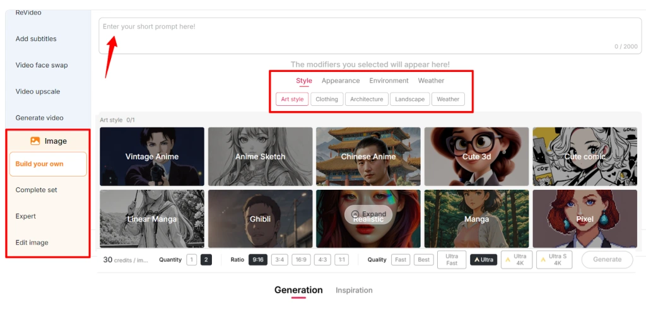This screenshot has height=319, width=646.
Task: Select Fast quality
Action: [x=401, y=260]
